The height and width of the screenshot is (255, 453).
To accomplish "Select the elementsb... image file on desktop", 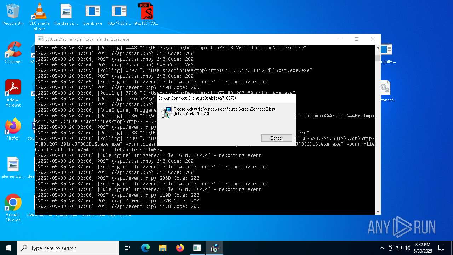I will [x=13, y=168].
